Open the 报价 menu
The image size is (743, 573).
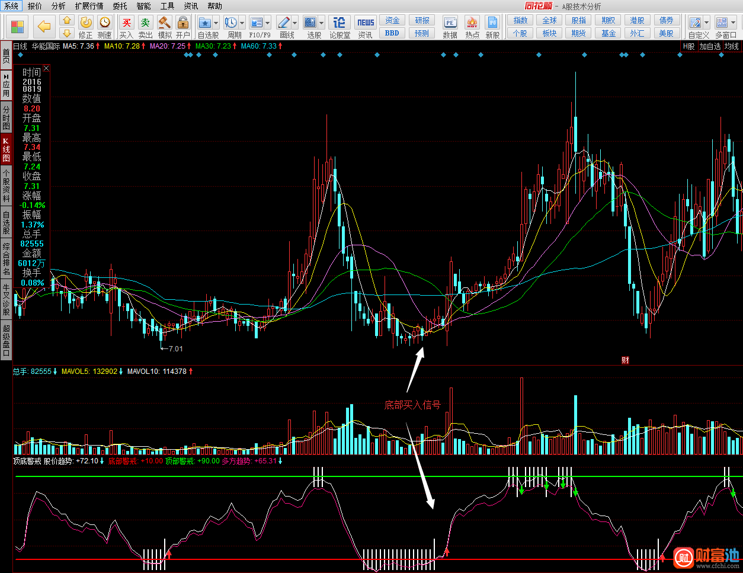click(35, 6)
